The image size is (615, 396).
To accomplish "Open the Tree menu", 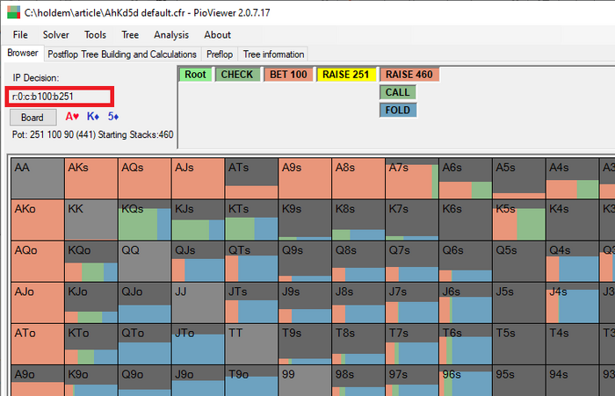I will [x=130, y=35].
